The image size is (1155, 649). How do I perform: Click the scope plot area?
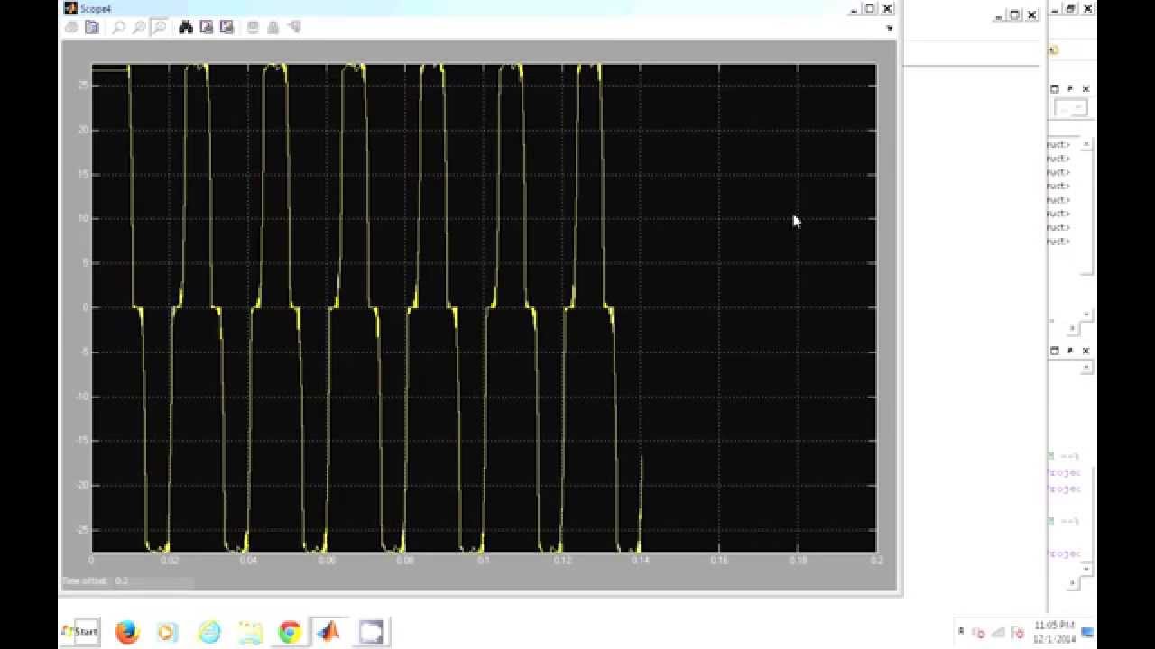pyautogui.click(x=484, y=307)
